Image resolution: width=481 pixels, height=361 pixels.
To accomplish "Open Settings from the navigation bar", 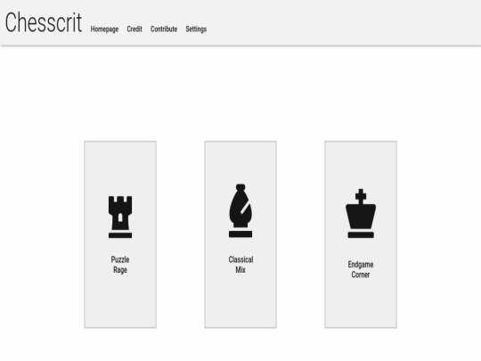I will pos(196,29).
